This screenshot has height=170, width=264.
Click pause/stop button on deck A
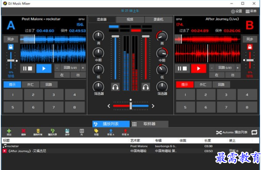27,68
